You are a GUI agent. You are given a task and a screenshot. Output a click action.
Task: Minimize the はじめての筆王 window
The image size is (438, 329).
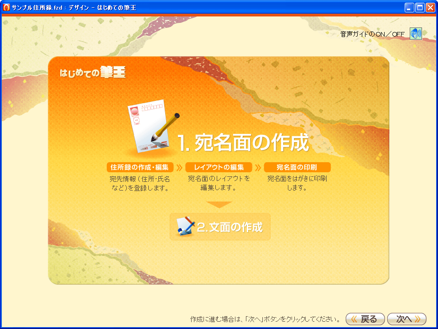tap(409, 8)
